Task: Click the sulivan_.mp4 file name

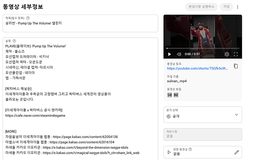Action: (177, 81)
